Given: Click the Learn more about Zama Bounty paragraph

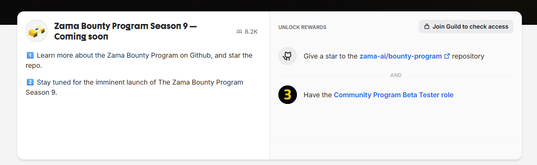Looking at the screenshot, I should click(139, 61).
